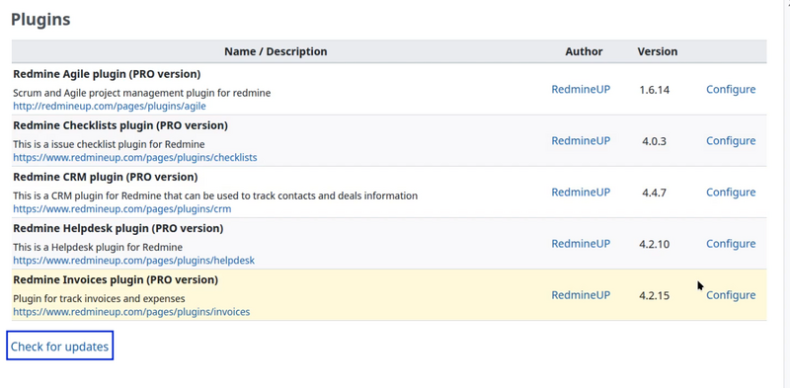Viewport: 790px width, 388px height.
Task: Select 'Redmine Checklists plugin (PRO version)' title
Action: click(x=120, y=125)
